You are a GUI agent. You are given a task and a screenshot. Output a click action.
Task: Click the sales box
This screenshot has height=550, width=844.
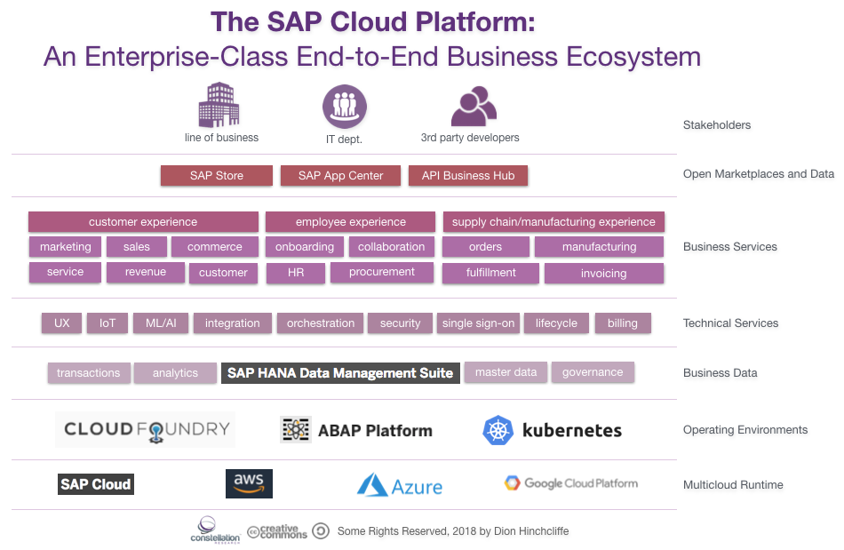point(136,246)
